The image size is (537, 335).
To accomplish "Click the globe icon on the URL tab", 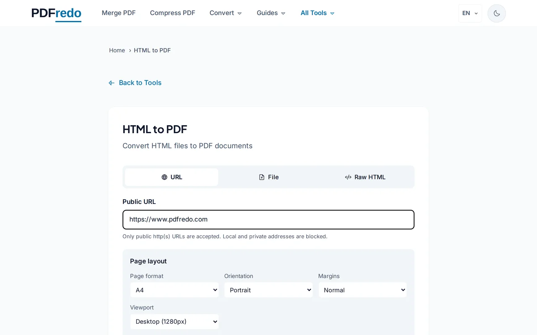I will [x=164, y=177].
